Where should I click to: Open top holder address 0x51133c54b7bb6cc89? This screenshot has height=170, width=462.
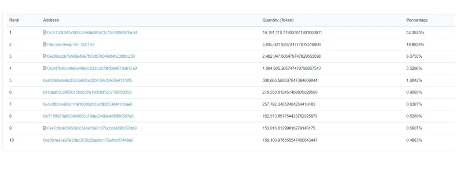92,32
